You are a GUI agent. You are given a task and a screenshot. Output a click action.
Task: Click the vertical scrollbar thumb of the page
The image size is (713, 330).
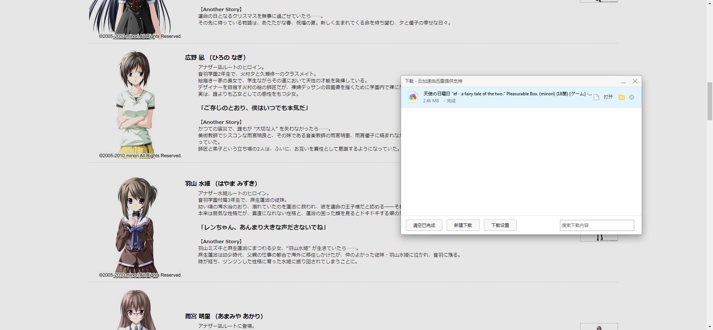pyautogui.click(x=710, y=101)
